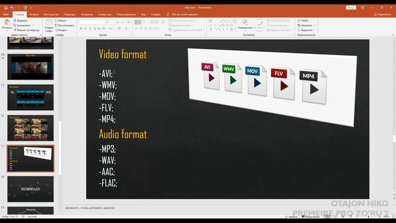Switch to the Конструктор tab

pyautogui.click(x=51, y=14)
